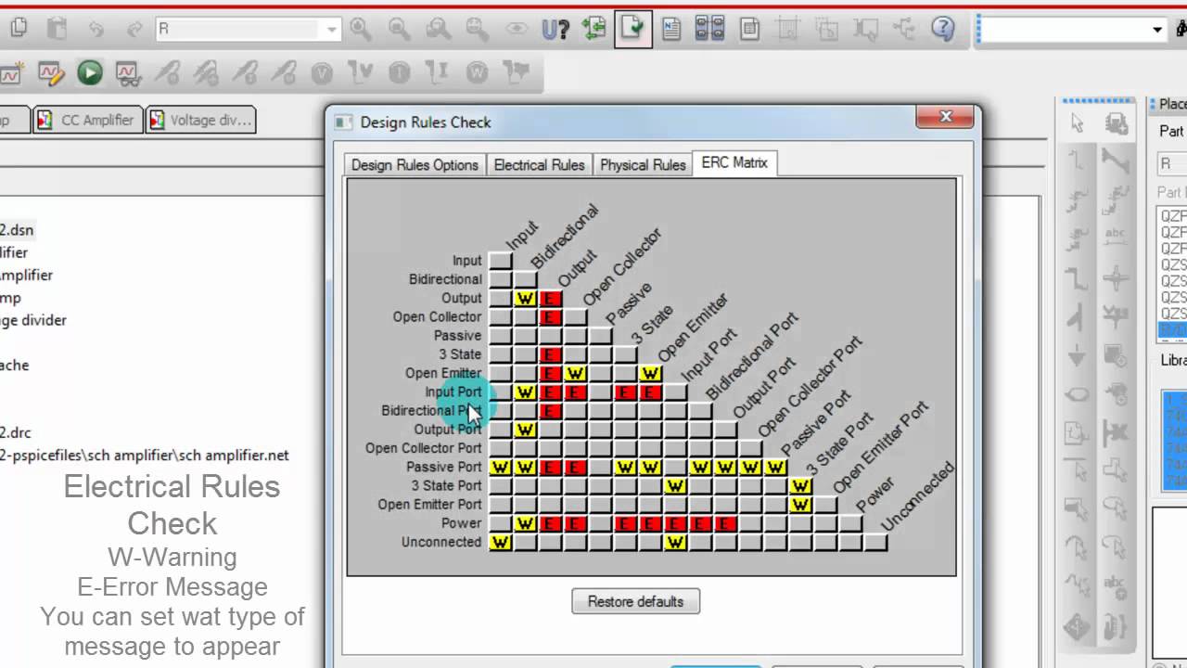Click the Design Rules Check toolbar icon
The height and width of the screenshot is (668, 1187).
coord(632,29)
